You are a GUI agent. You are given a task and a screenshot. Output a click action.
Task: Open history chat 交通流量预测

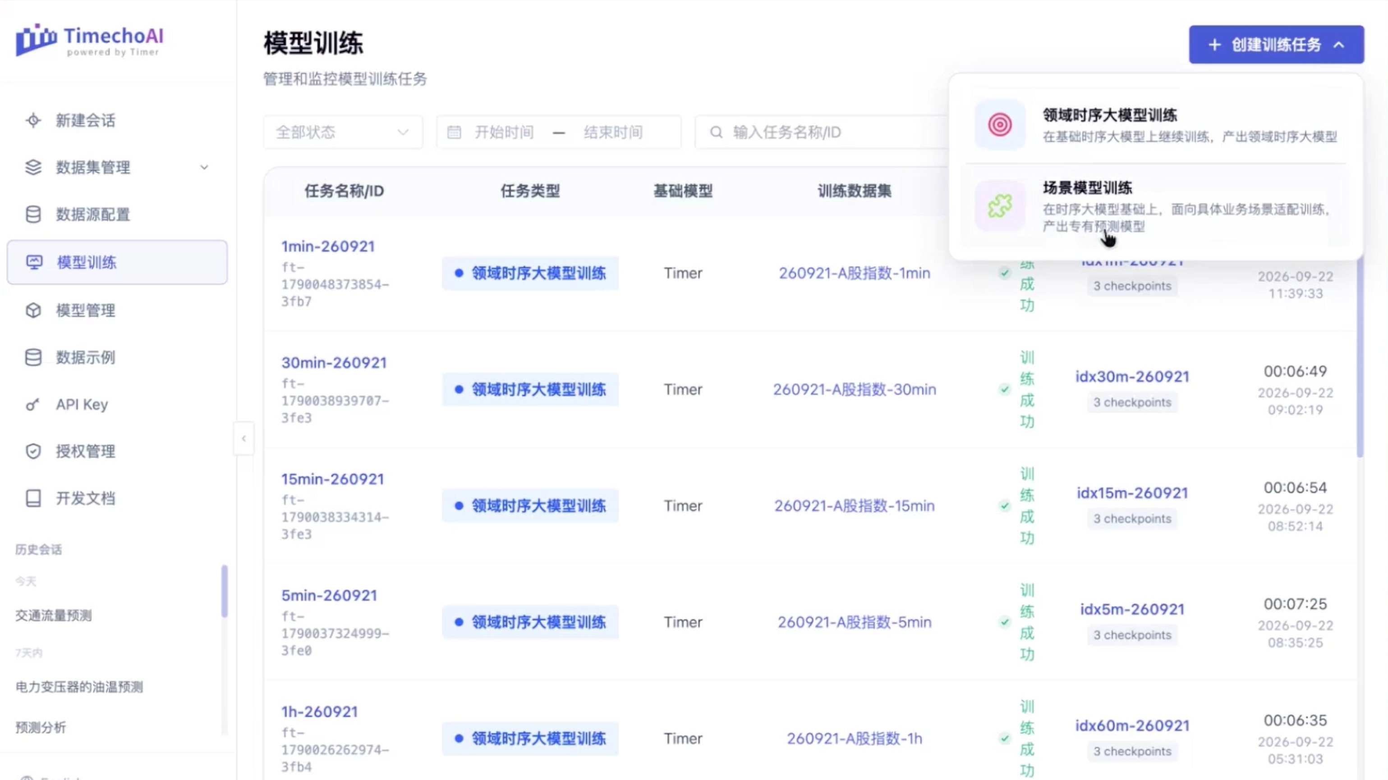click(53, 615)
